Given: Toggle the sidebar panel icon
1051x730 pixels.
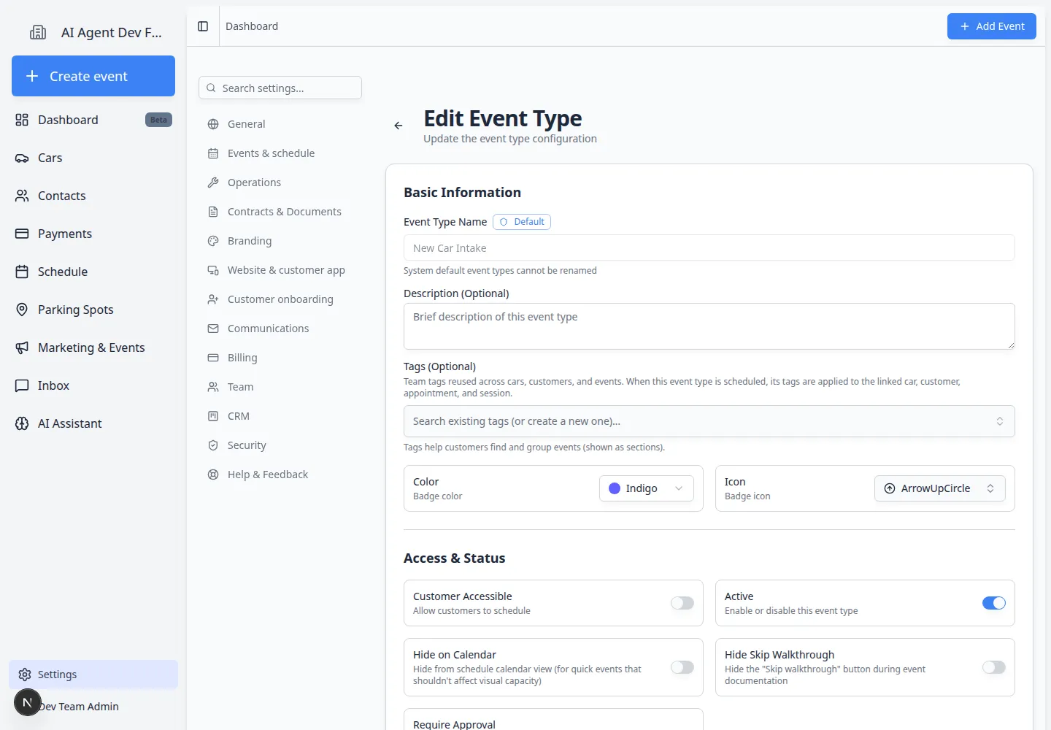Looking at the screenshot, I should [203, 26].
